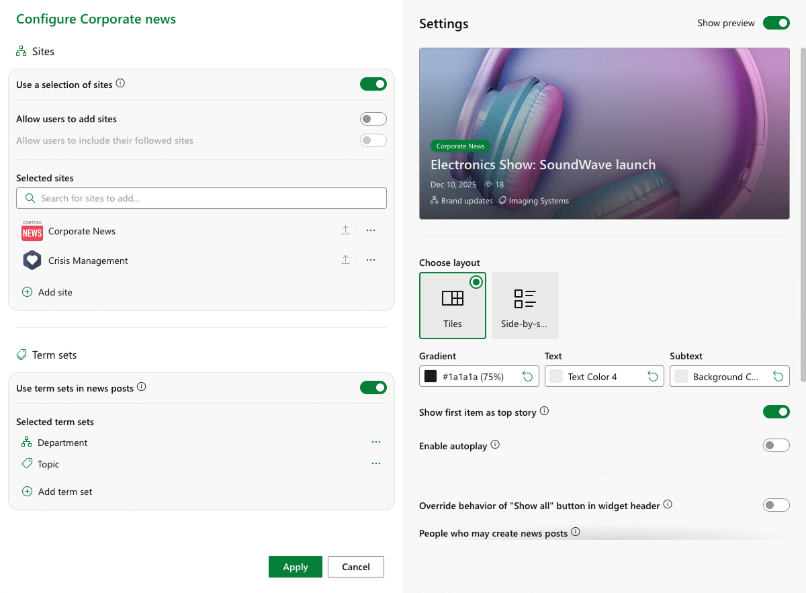
Task: Click info icon beside Enable autoplay
Action: 495,445
